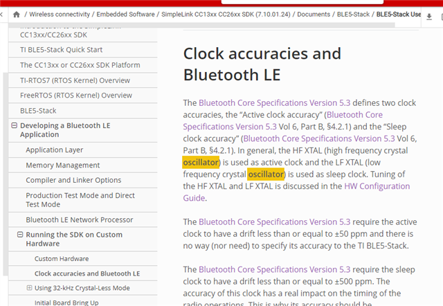Collapse Developing a Bluetooth LE Application section
This screenshot has height=306, width=443.
click(14, 125)
